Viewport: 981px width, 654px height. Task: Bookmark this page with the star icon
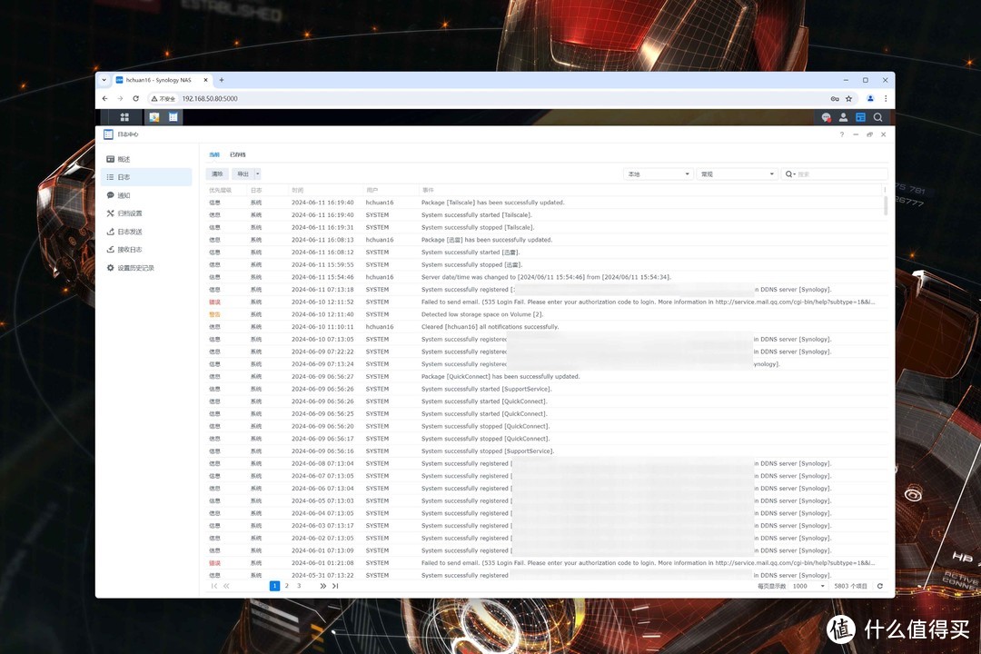[x=848, y=98]
